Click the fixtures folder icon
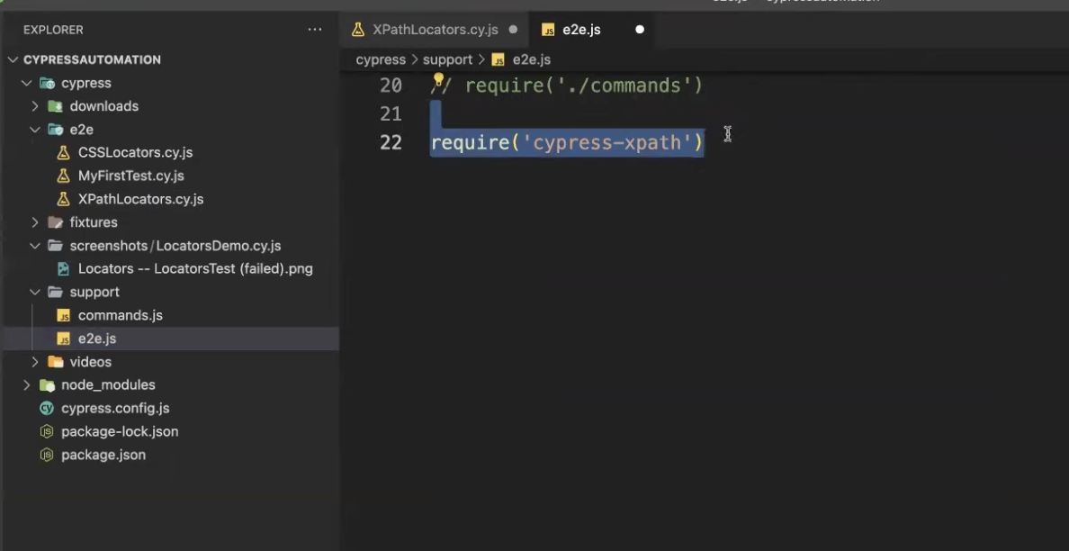The height and width of the screenshot is (551, 1069). point(55,222)
